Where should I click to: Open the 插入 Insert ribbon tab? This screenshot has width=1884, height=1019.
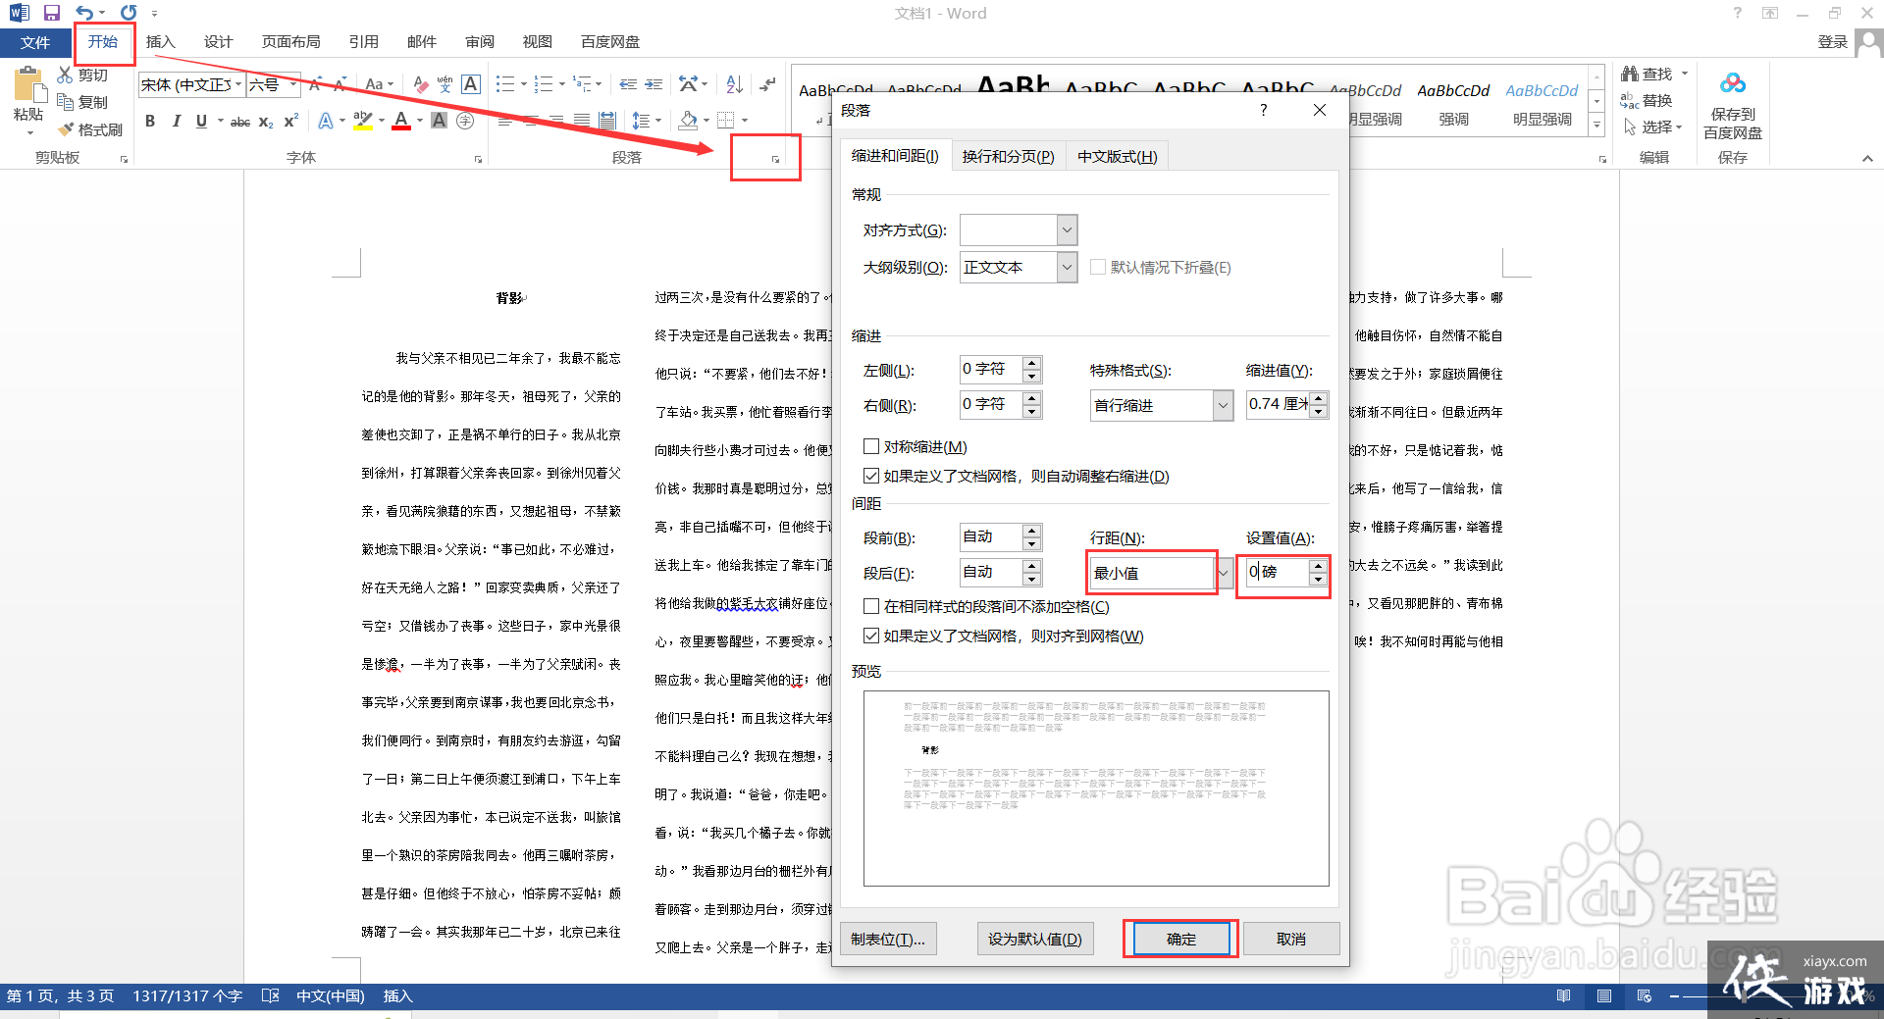click(x=160, y=41)
